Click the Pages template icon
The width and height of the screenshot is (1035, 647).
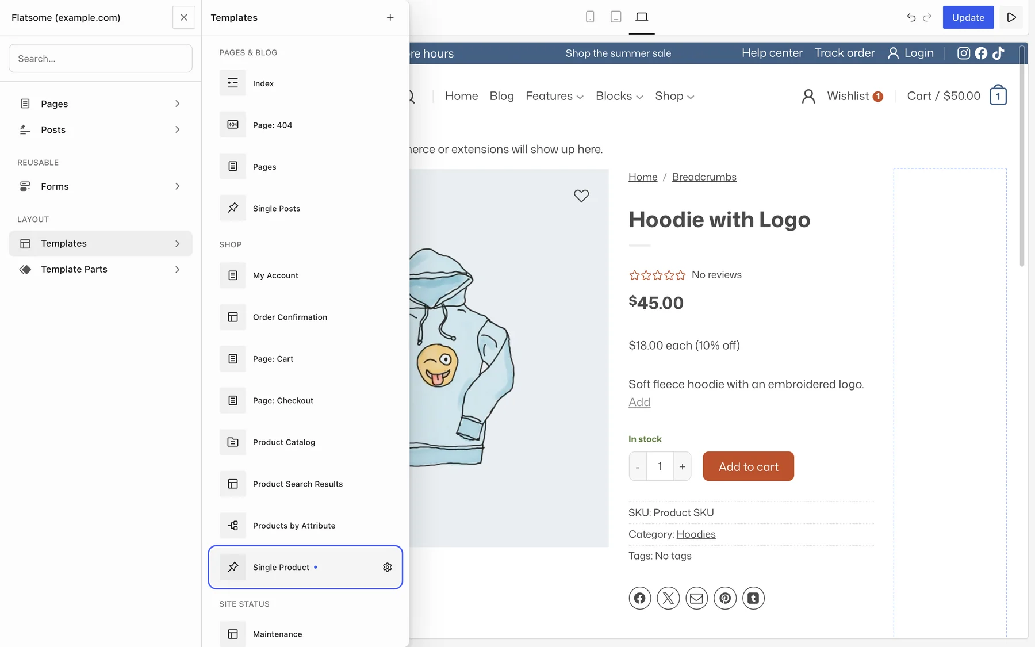pyautogui.click(x=233, y=166)
